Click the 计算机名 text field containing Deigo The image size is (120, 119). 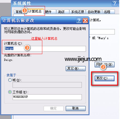tap(45, 49)
